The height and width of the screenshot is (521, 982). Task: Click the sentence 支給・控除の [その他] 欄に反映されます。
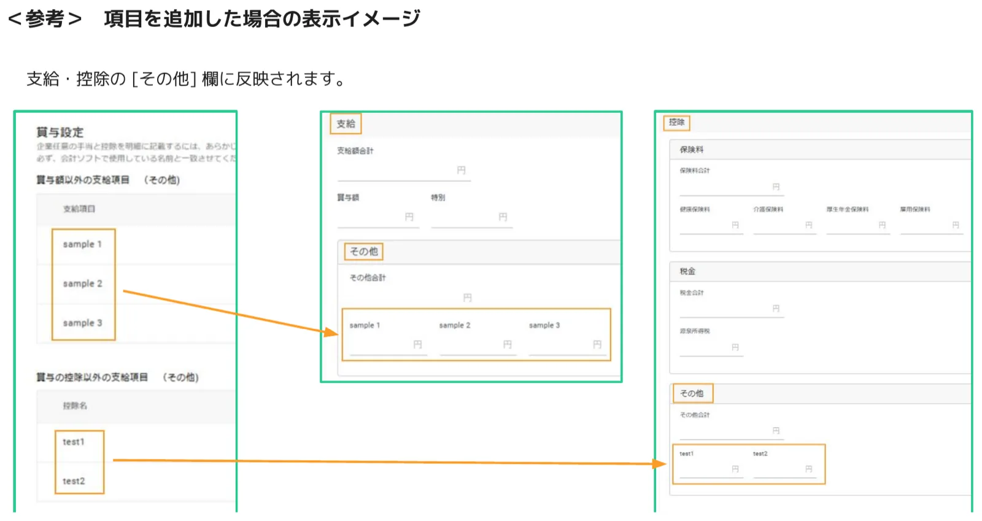tap(187, 79)
